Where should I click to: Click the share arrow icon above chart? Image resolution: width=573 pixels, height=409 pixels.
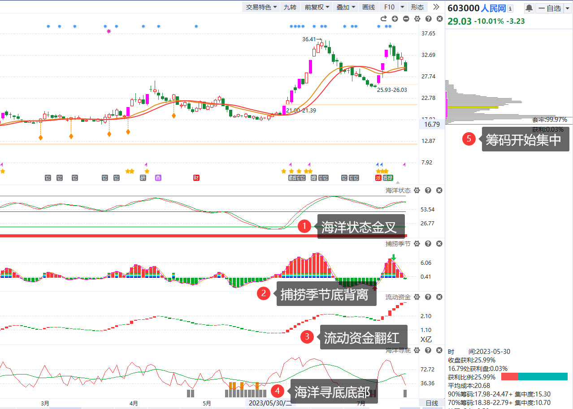383,19
